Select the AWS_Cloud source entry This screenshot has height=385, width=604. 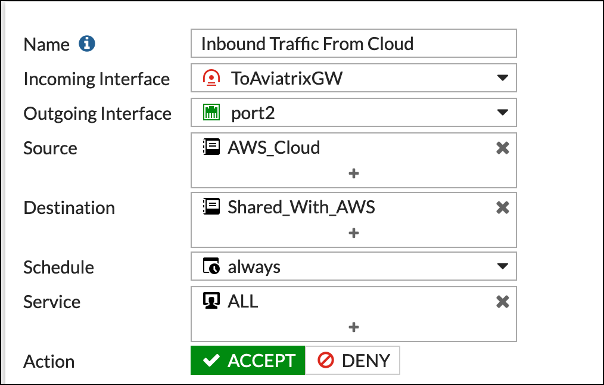click(274, 148)
